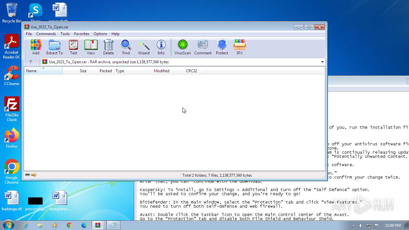Click the Windows Start button
The height and width of the screenshot is (230, 409).
pyautogui.click(x=9, y=225)
